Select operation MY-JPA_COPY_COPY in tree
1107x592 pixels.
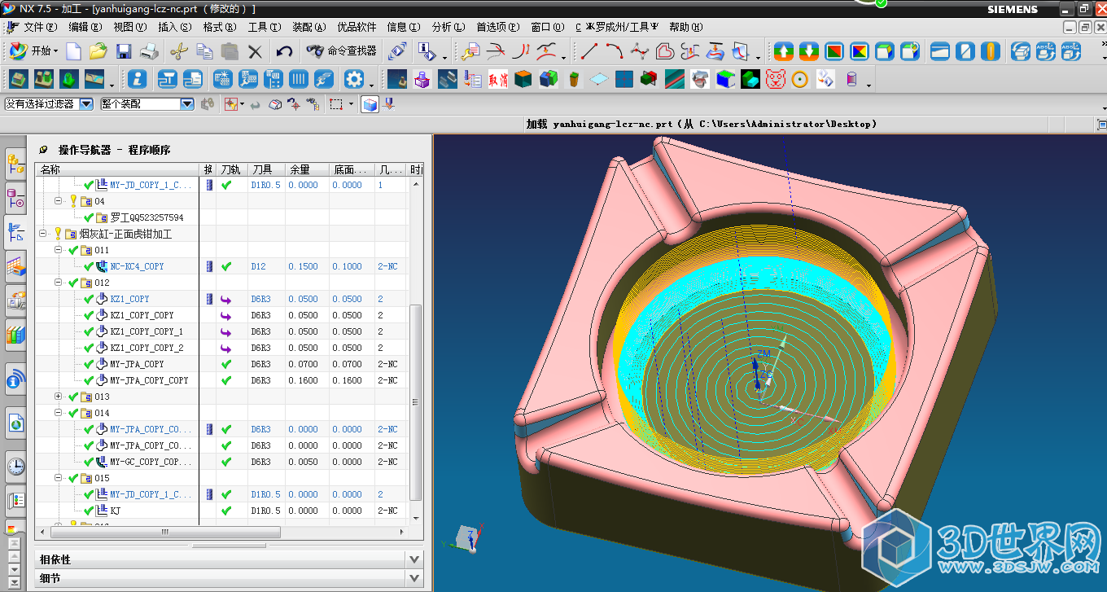[149, 380]
